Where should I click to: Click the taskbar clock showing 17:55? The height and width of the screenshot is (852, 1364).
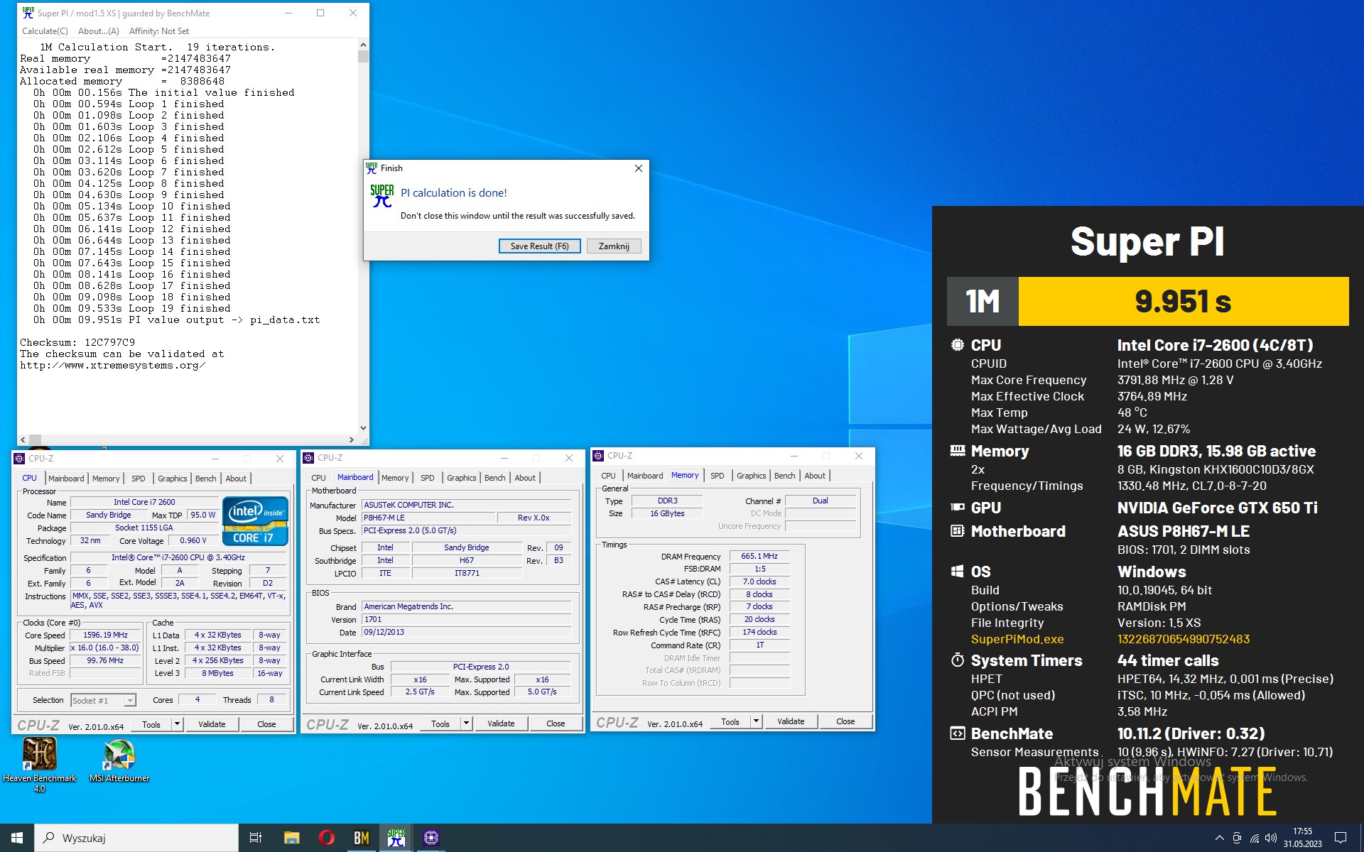coord(1302,838)
